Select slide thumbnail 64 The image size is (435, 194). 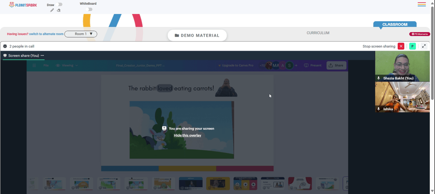54,184
